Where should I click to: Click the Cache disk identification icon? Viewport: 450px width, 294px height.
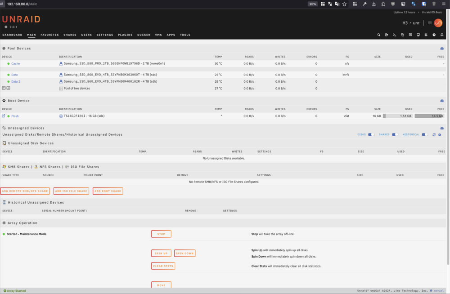tap(61, 64)
